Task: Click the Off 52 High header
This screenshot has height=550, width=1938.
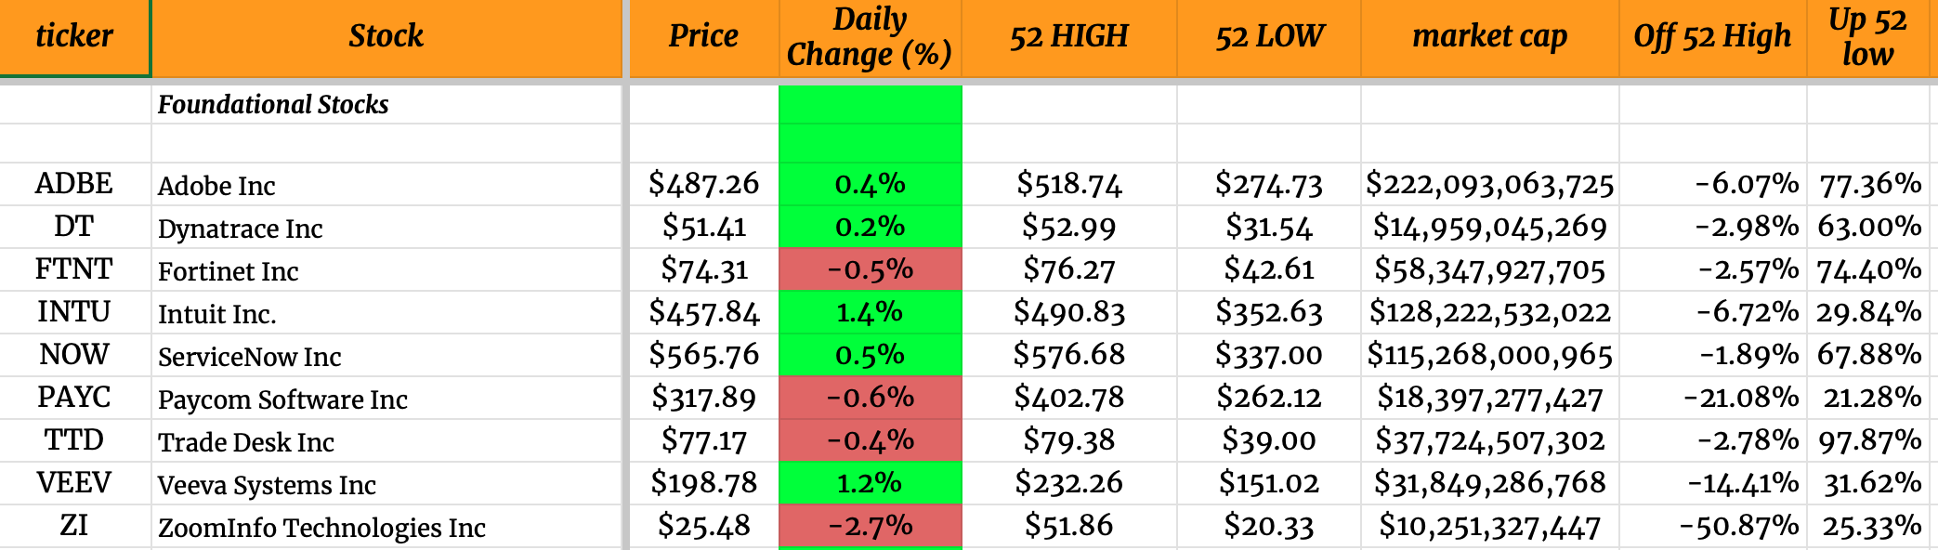Action: click(1712, 37)
